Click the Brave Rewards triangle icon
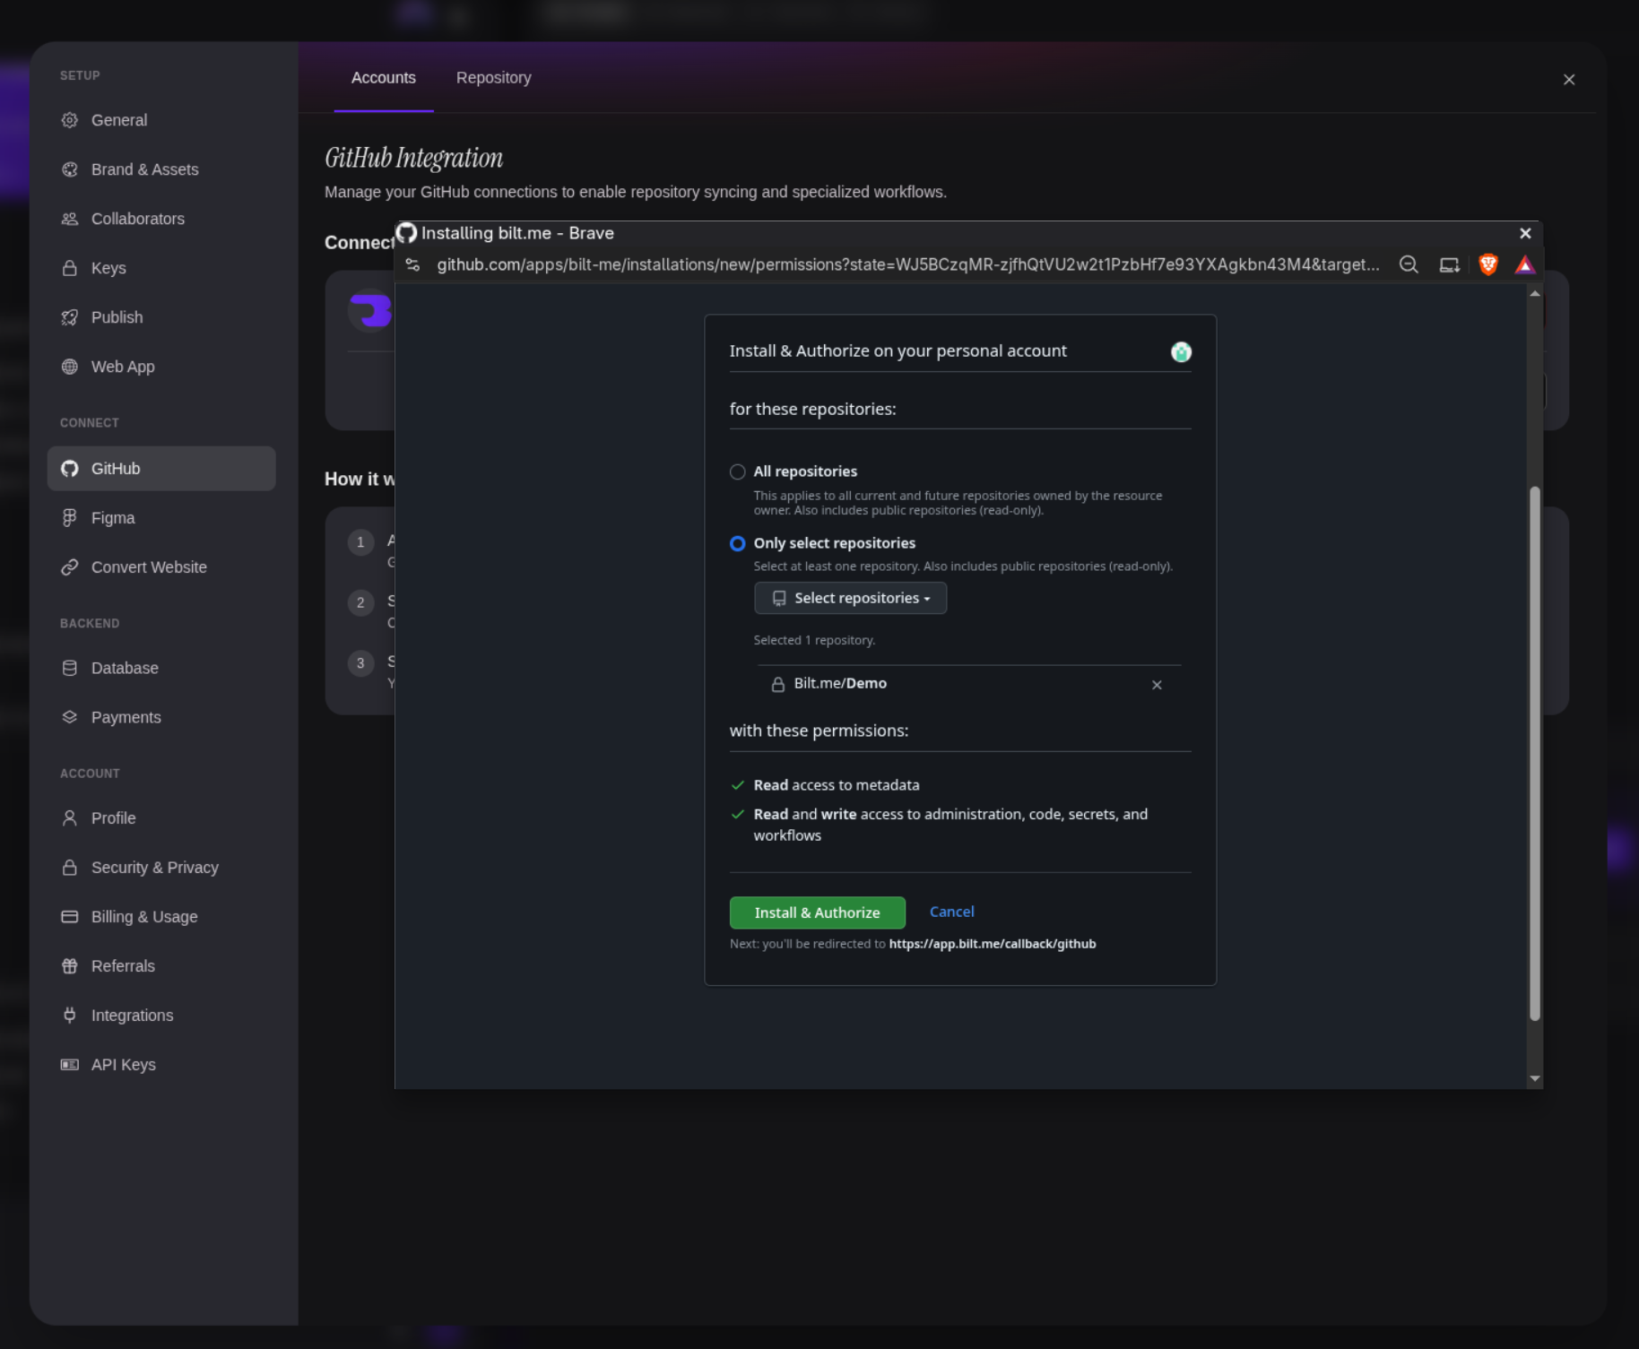This screenshot has width=1639, height=1349. (1525, 264)
